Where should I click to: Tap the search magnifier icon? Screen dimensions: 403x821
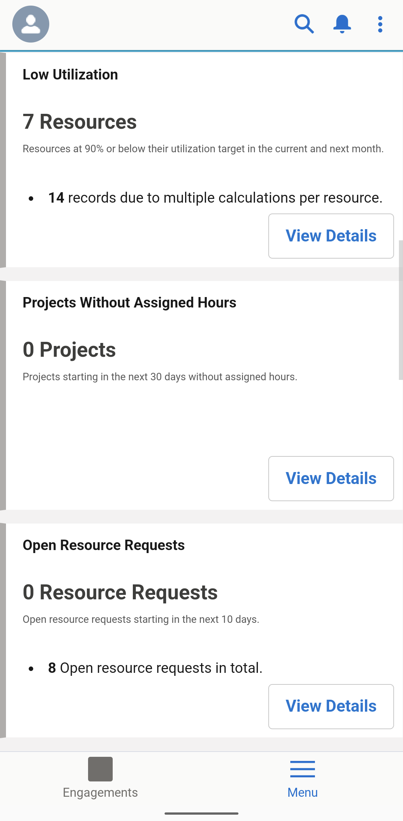click(304, 24)
